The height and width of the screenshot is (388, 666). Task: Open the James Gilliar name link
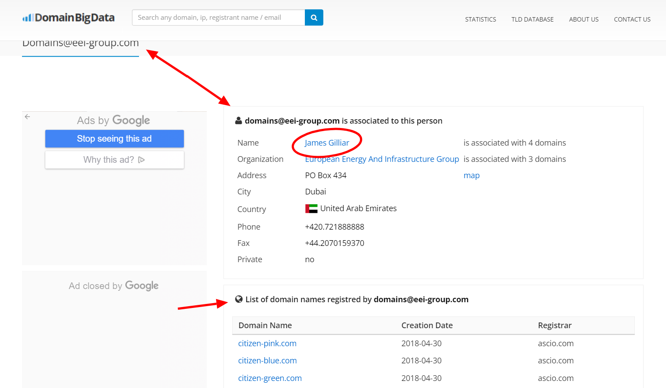click(327, 143)
